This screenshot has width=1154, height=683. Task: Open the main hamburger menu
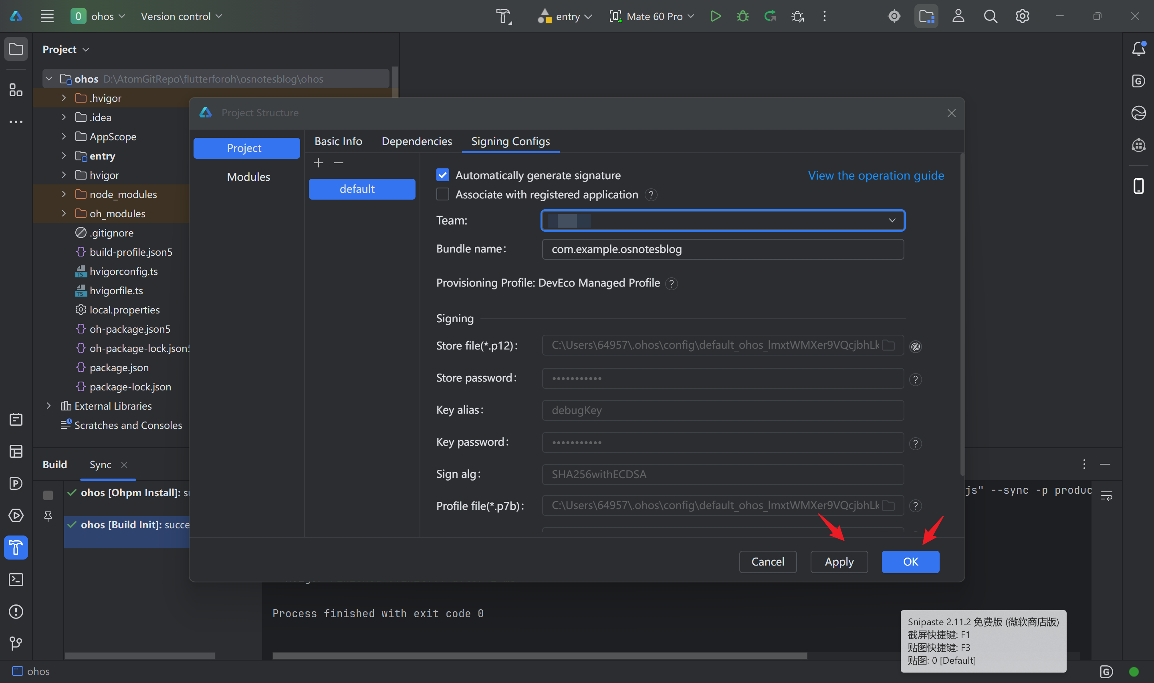[47, 16]
